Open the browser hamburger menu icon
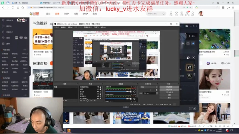This screenshot has height=134, width=239. tap(233, 7)
